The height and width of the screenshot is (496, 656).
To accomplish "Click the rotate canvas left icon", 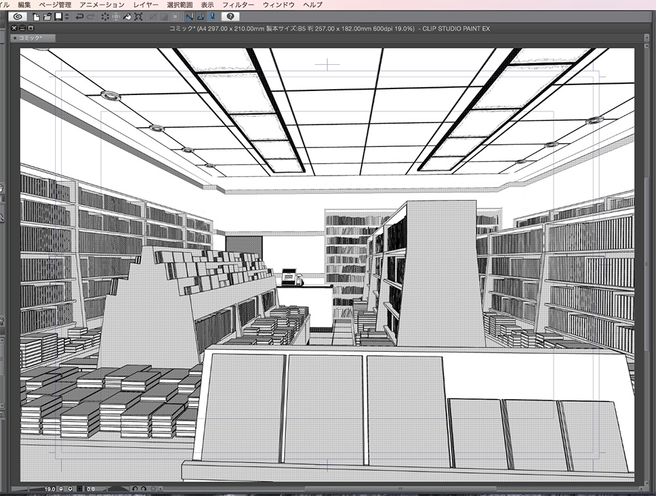I will (x=135, y=489).
